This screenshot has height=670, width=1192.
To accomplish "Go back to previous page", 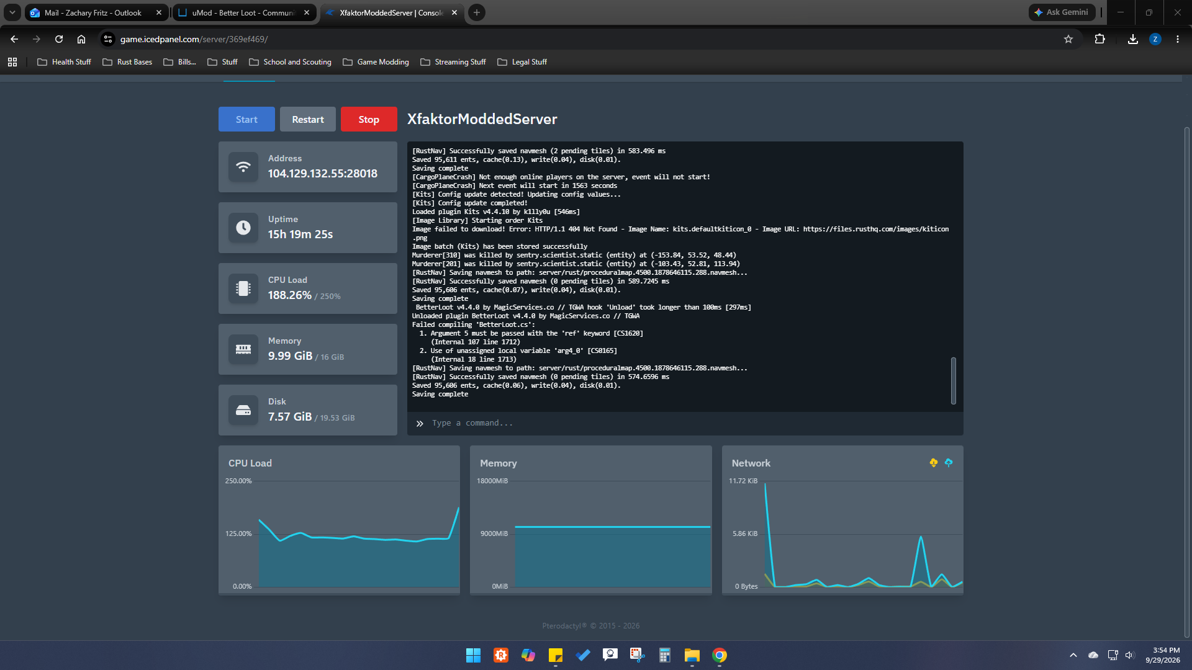I will [x=14, y=39].
